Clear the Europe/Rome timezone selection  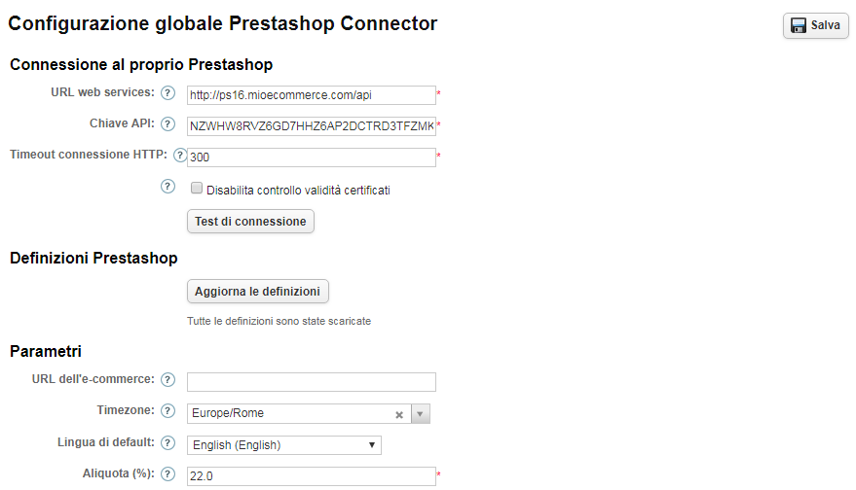pyautogui.click(x=399, y=415)
